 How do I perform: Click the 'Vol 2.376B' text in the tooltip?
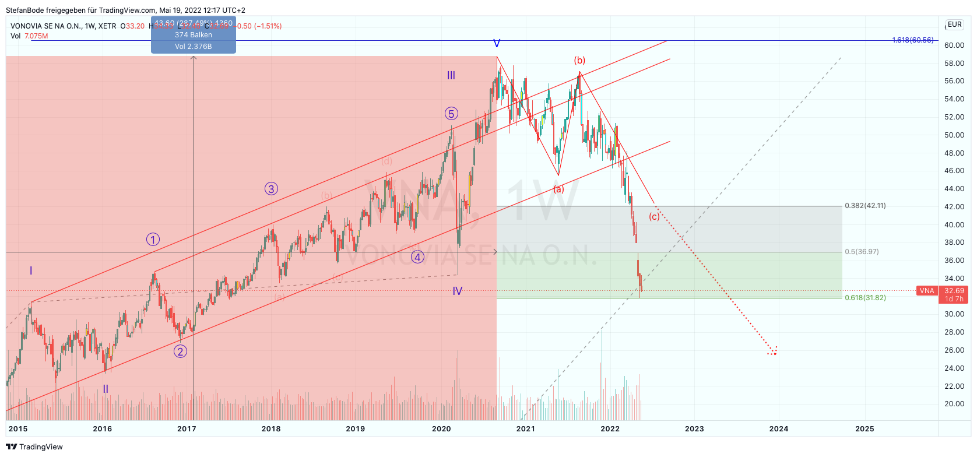tap(194, 47)
